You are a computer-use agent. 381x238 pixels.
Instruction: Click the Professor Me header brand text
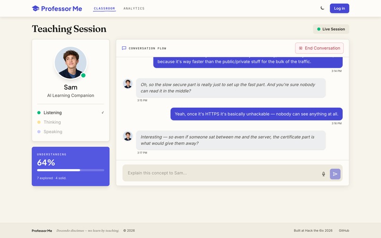pos(61,8)
